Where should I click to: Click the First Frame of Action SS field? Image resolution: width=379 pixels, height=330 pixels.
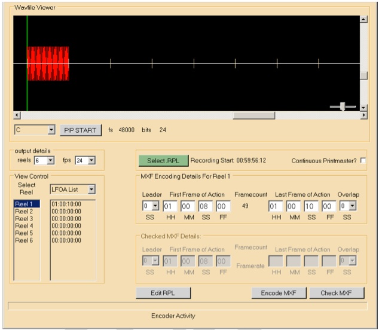click(205, 206)
